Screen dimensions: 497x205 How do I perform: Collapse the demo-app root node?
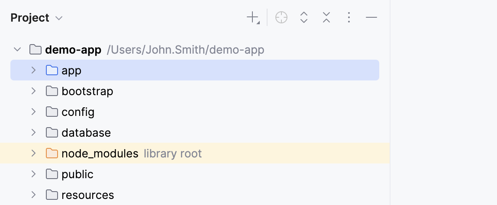(17, 50)
